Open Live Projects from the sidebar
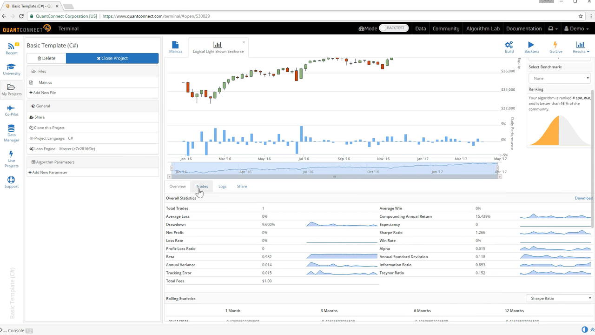 tap(12, 157)
